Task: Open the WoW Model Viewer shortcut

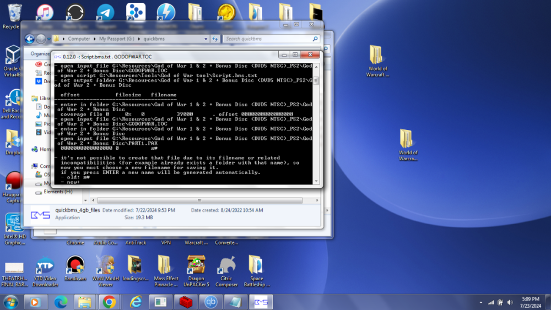Action: (x=105, y=266)
